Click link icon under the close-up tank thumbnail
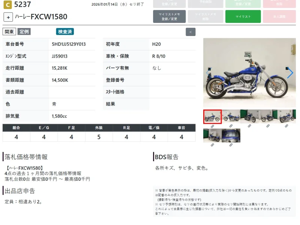Viewport: 300px width, 225px height. [x=231, y=145]
